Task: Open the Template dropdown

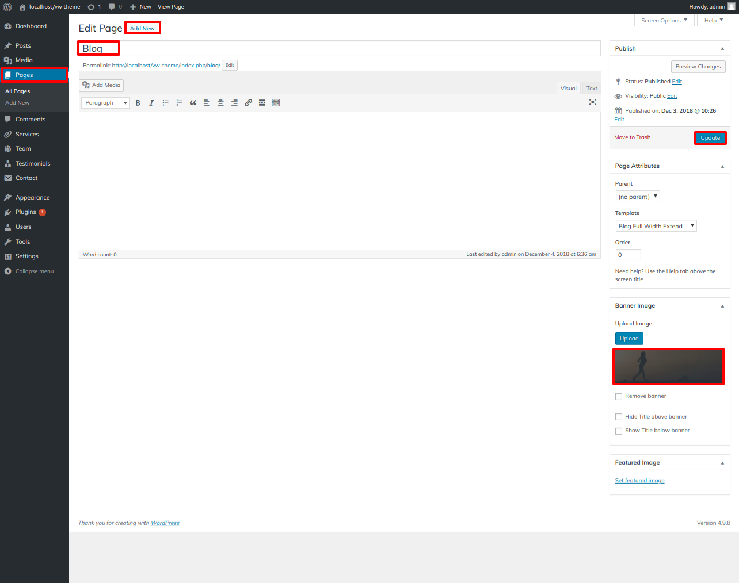Action: coord(656,226)
